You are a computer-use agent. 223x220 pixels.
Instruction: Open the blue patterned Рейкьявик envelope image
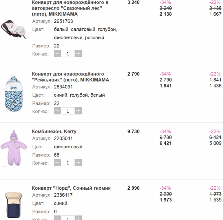[14, 93]
